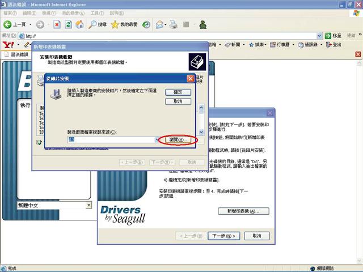Click the Links (連結) toolbar label

coord(351,36)
